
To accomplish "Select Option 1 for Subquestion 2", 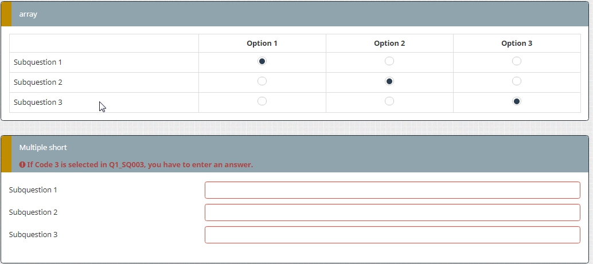I will coord(262,81).
